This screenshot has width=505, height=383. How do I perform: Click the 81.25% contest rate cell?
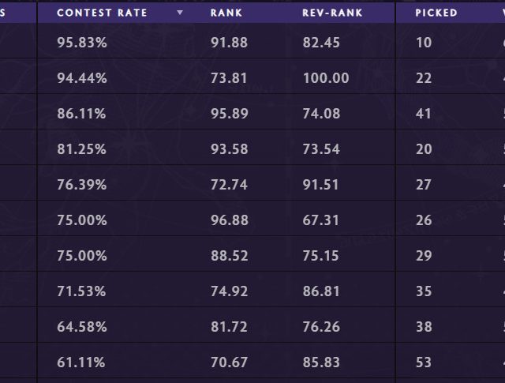coord(81,149)
